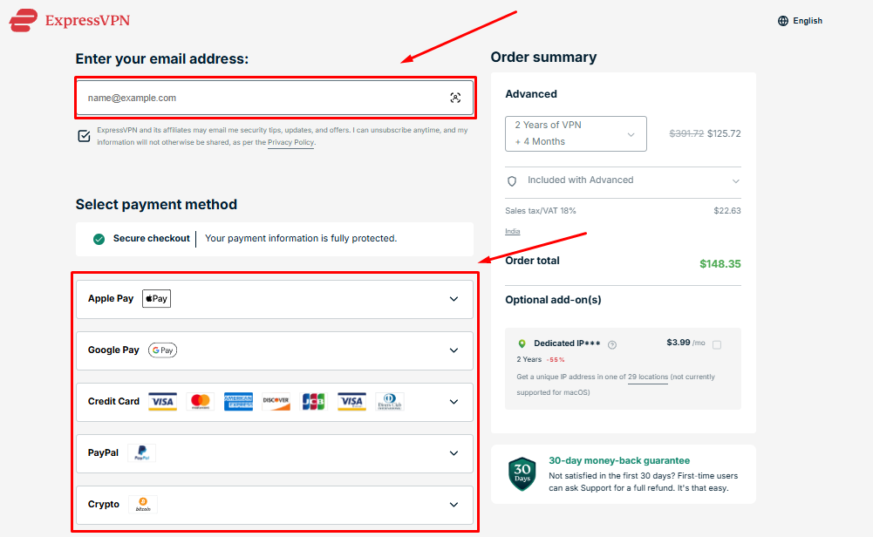Click the Bitcoin crypto icon

[143, 505]
